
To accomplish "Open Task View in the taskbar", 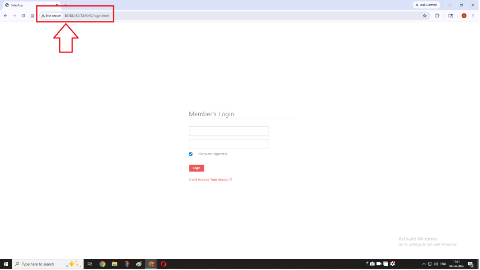I will (90, 264).
